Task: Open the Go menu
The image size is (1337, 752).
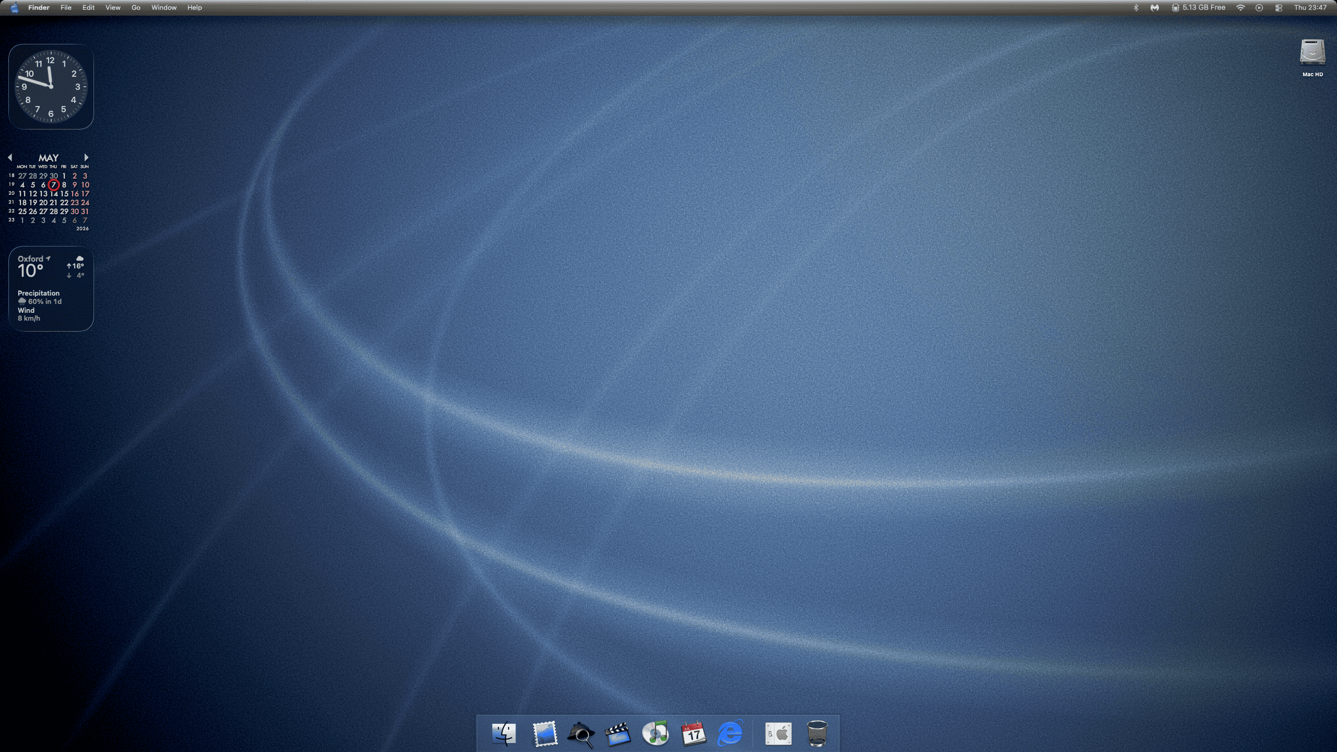Action: [136, 7]
